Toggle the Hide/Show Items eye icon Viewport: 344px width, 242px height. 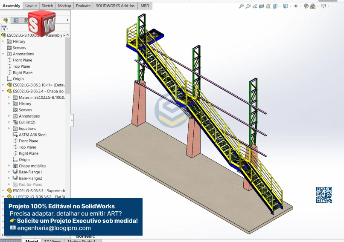(296, 6)
